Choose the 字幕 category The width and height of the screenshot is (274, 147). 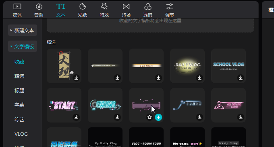[19, 105]
